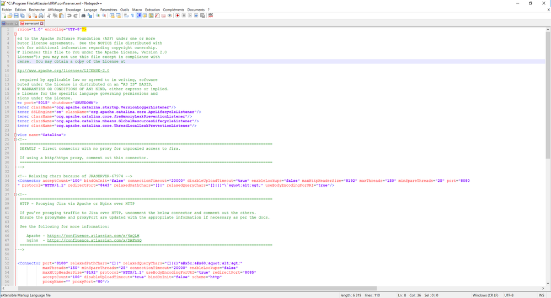551x298 pixels.
Task: Close the server.xml tab
Action: click(x=41, y=24)
